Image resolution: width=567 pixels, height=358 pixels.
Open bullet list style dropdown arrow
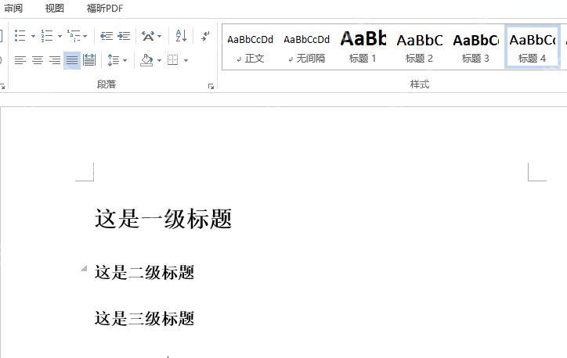pos(33,36)
